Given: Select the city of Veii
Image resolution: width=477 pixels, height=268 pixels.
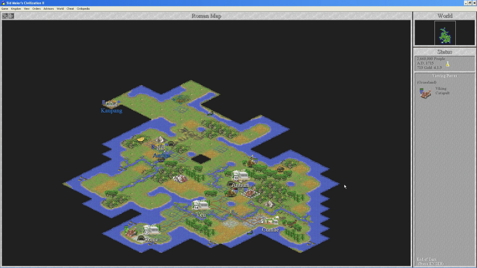Looking at the screenshot, I should (200, 204).
